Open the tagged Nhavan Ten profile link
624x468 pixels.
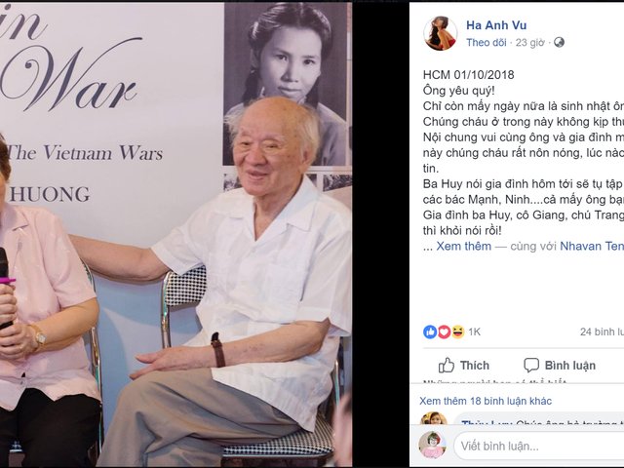point(592,246)
